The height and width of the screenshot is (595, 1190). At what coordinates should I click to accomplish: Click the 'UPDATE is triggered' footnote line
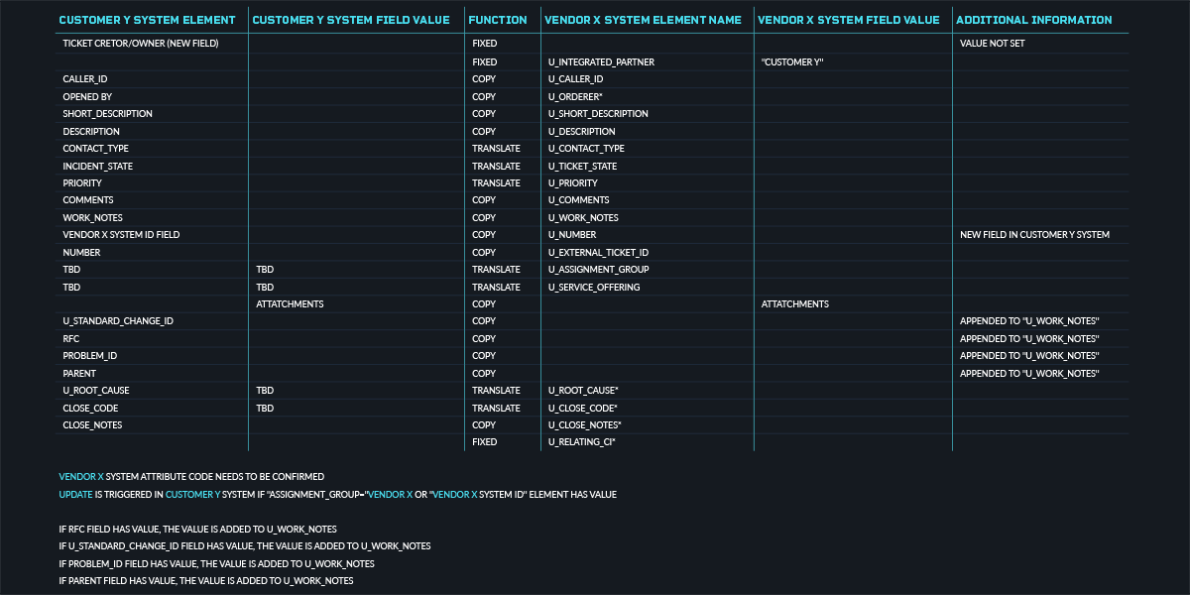(x=338, y=494)
